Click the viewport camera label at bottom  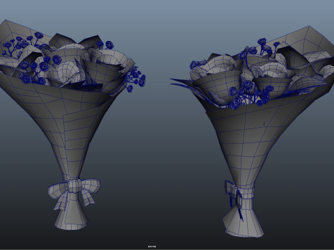(x=152, y=247)
